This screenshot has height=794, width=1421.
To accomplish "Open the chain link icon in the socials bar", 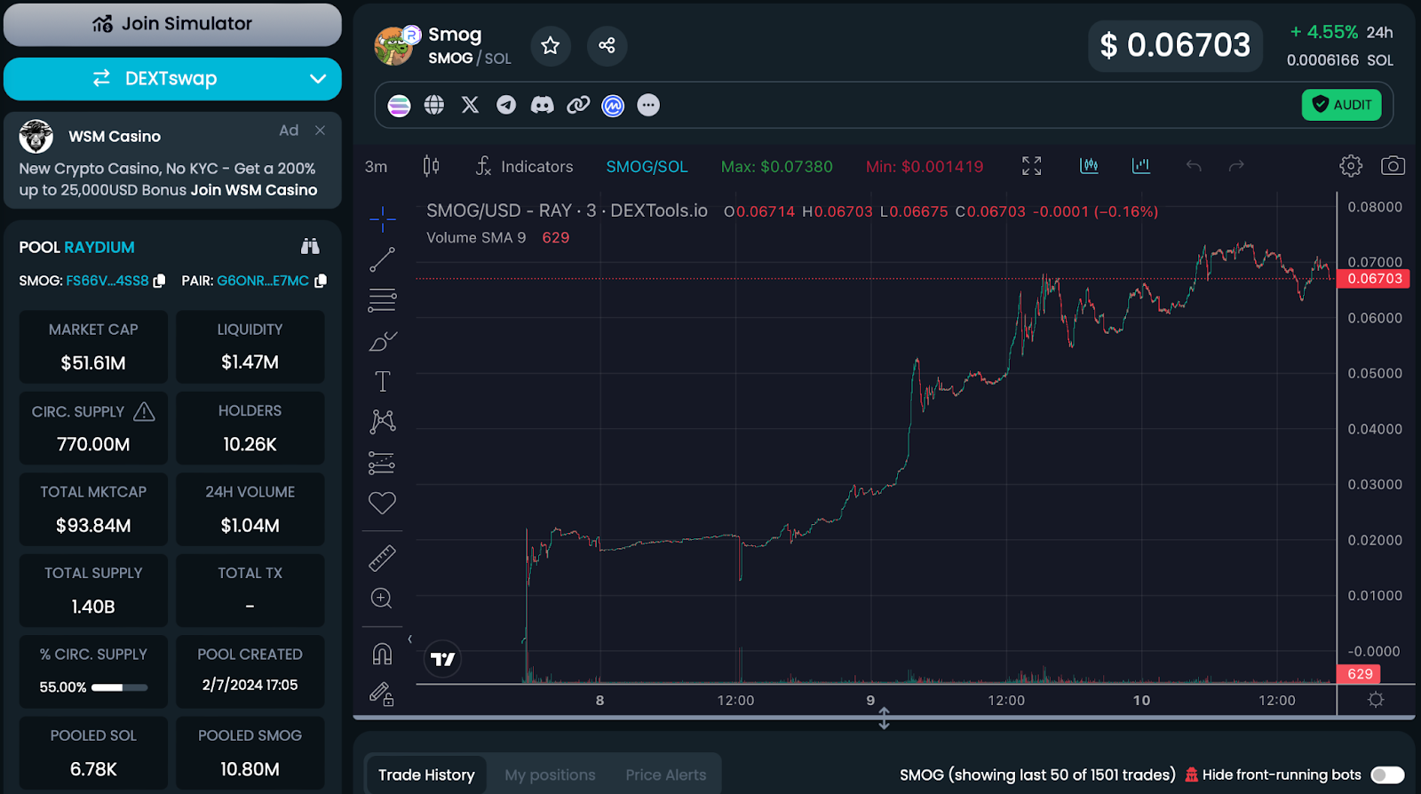I will (578, 106).
